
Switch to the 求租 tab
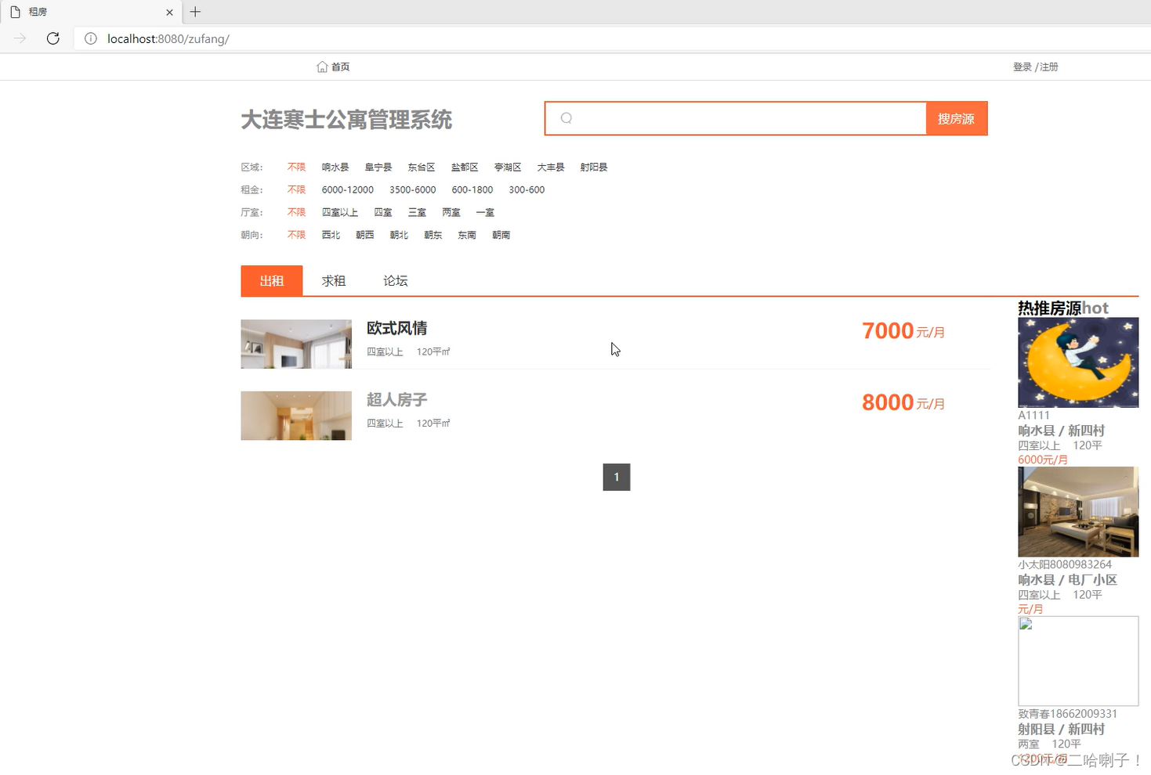[x=333, y=280]
